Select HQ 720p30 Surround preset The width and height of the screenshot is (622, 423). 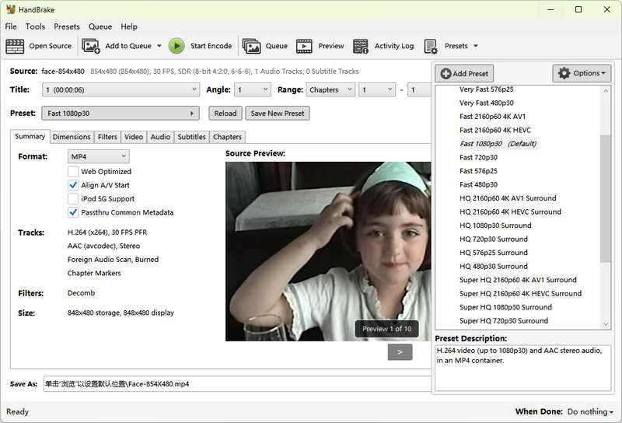pyautogui.click(x=494, y=239)
